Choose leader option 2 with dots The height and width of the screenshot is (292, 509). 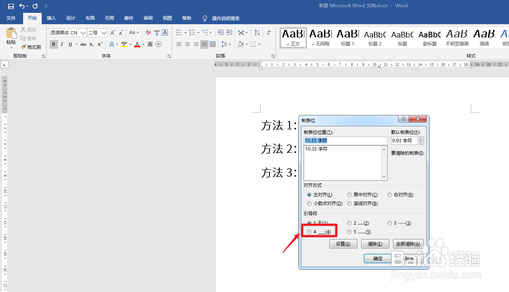[x=358, y=223]
